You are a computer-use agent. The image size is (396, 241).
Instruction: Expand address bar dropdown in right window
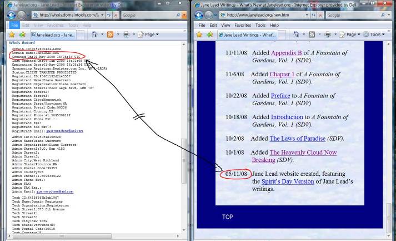[x=307, y=15]
